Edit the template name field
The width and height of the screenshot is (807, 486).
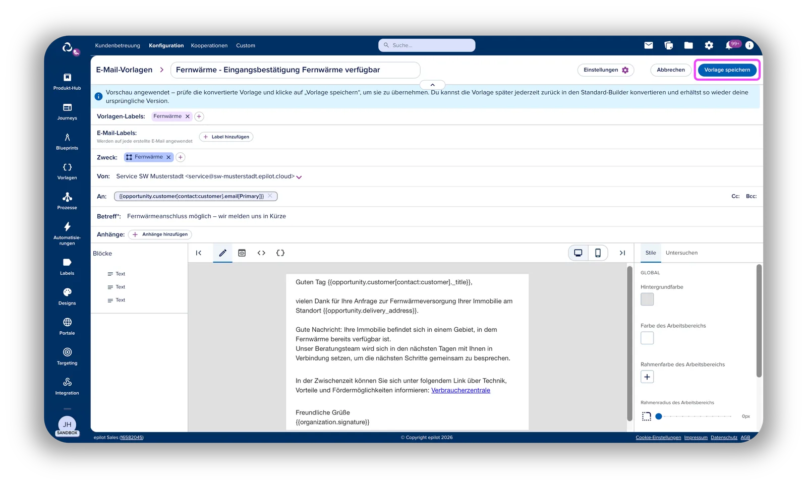[295, 70]
